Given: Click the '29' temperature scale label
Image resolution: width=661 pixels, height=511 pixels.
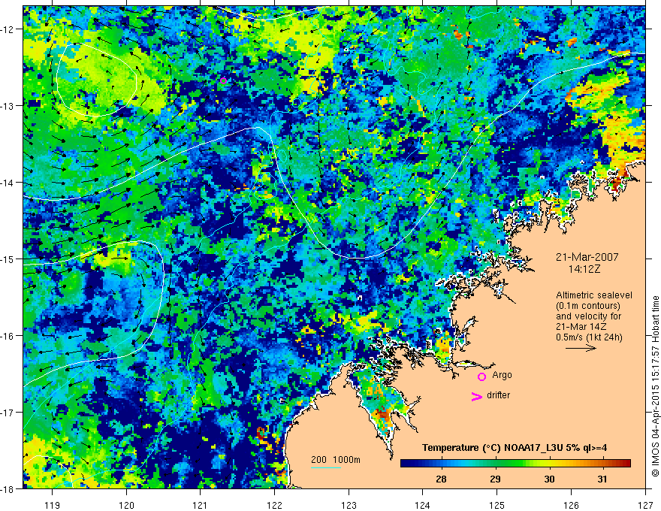Looking at the screenshot, I should pos(495,479).
